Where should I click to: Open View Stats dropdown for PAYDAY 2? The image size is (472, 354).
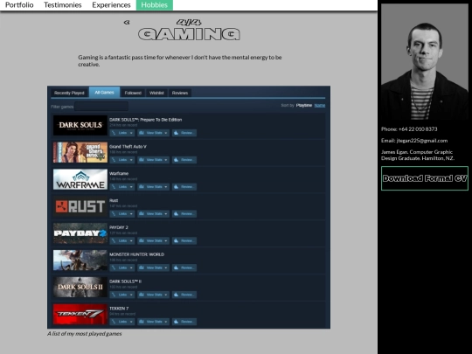(153, 241)
